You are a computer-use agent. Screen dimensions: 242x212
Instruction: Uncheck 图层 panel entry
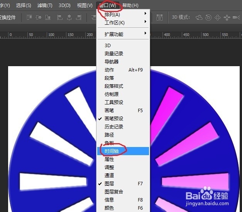(x=123, y=184)
